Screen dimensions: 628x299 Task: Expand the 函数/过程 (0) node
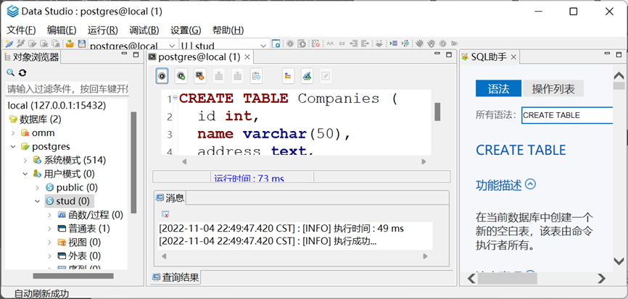click(49, 215)
